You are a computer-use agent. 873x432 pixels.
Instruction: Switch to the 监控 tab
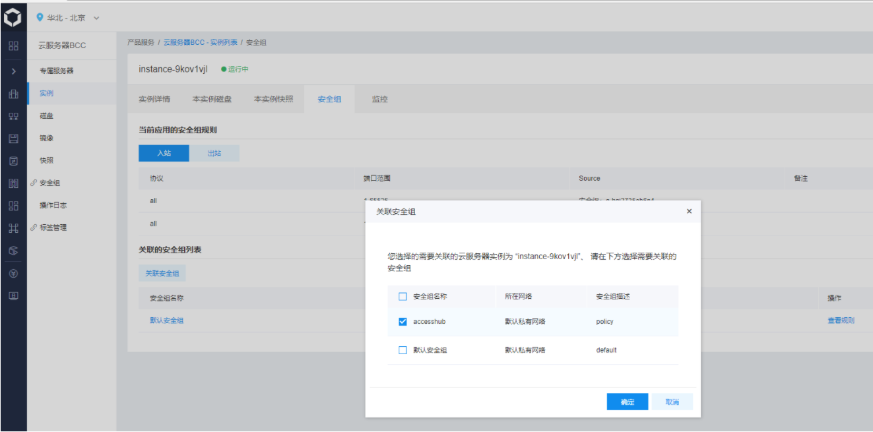[x=379, y=100]
